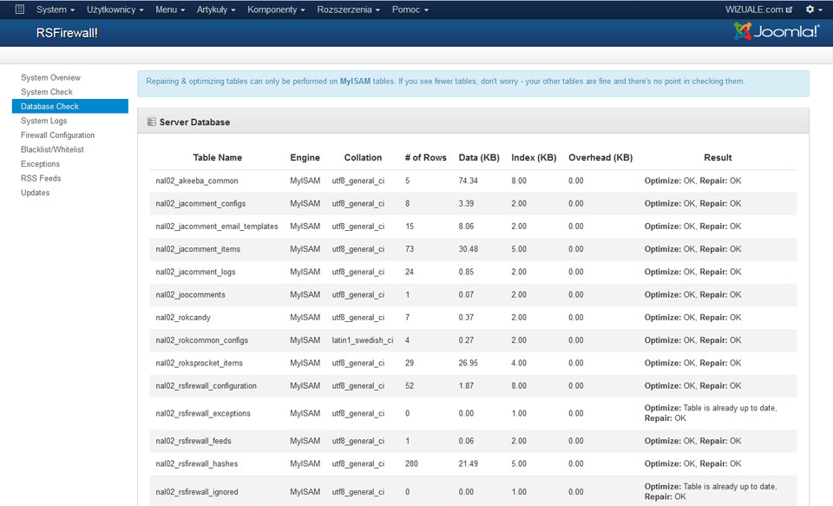Visit the WIZUALE.com site link
Screen dimensions: 833x506
(758, 10)
